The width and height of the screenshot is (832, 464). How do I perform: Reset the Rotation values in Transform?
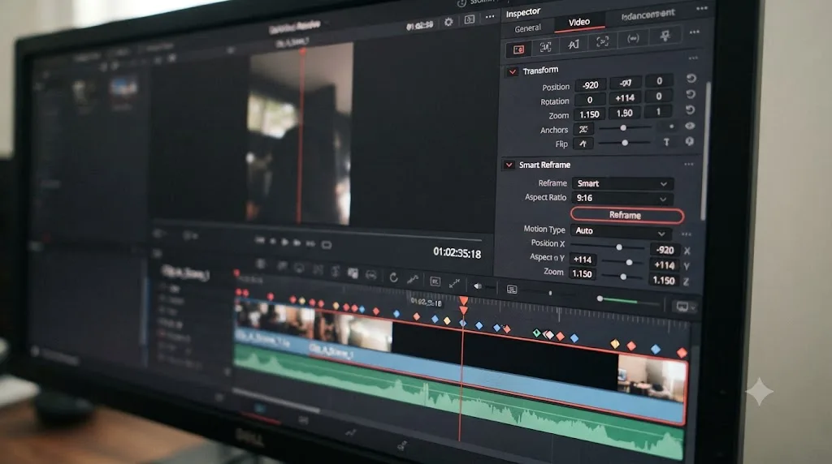691,94
